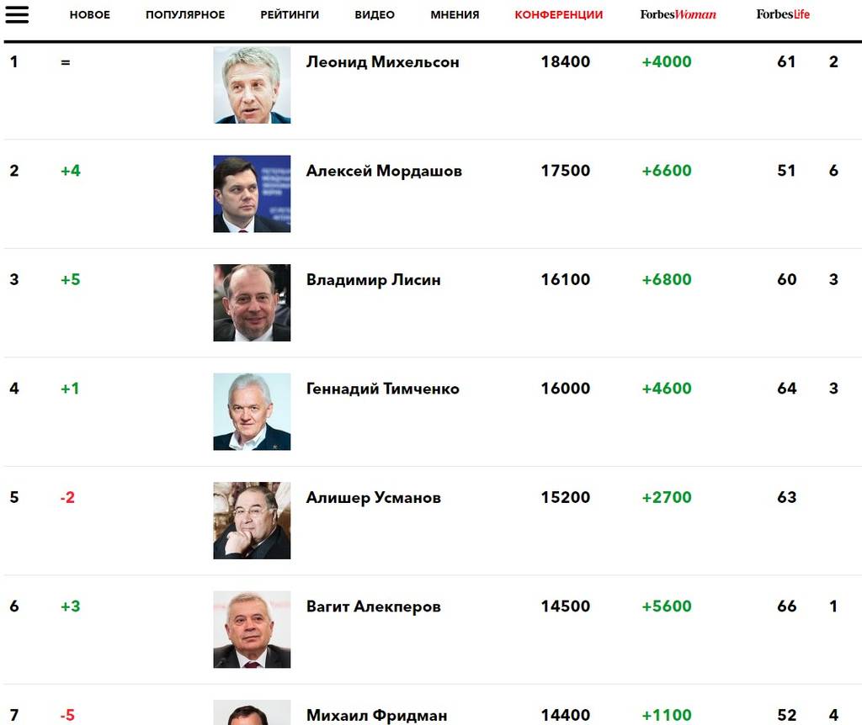The image size is (862, 725).
Task: Go to the Мнения section
Action: pyautogui.click(x=455, y=15)
